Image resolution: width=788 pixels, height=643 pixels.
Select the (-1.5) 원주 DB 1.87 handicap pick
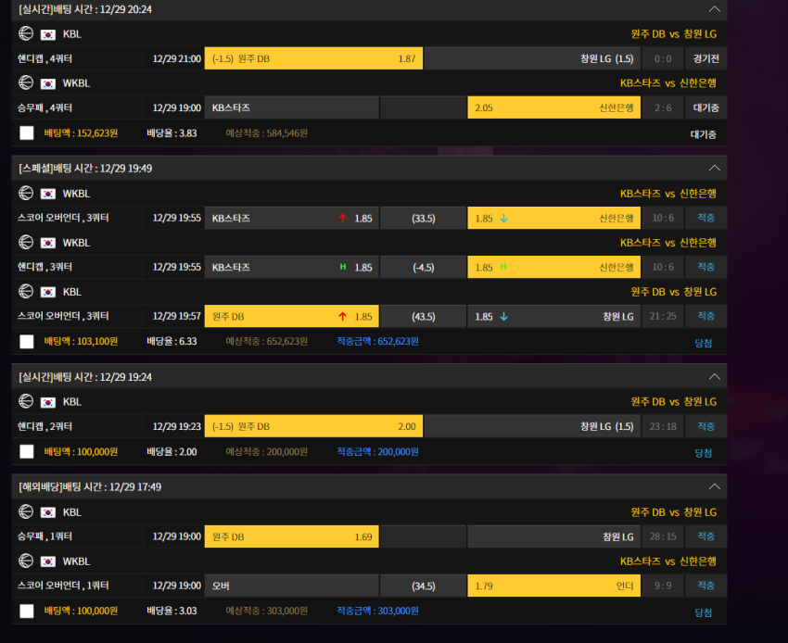click(313, 58)
